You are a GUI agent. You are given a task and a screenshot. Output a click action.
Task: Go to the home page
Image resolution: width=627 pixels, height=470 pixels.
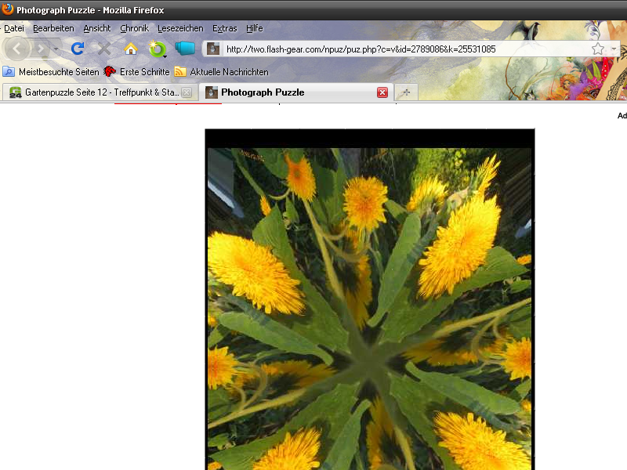(131, 49)
